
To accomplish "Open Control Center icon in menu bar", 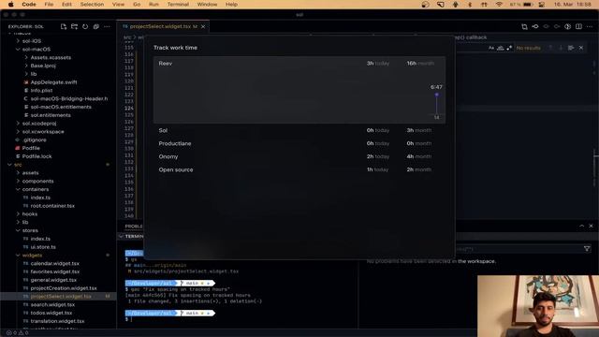I will tap(542, 4).
